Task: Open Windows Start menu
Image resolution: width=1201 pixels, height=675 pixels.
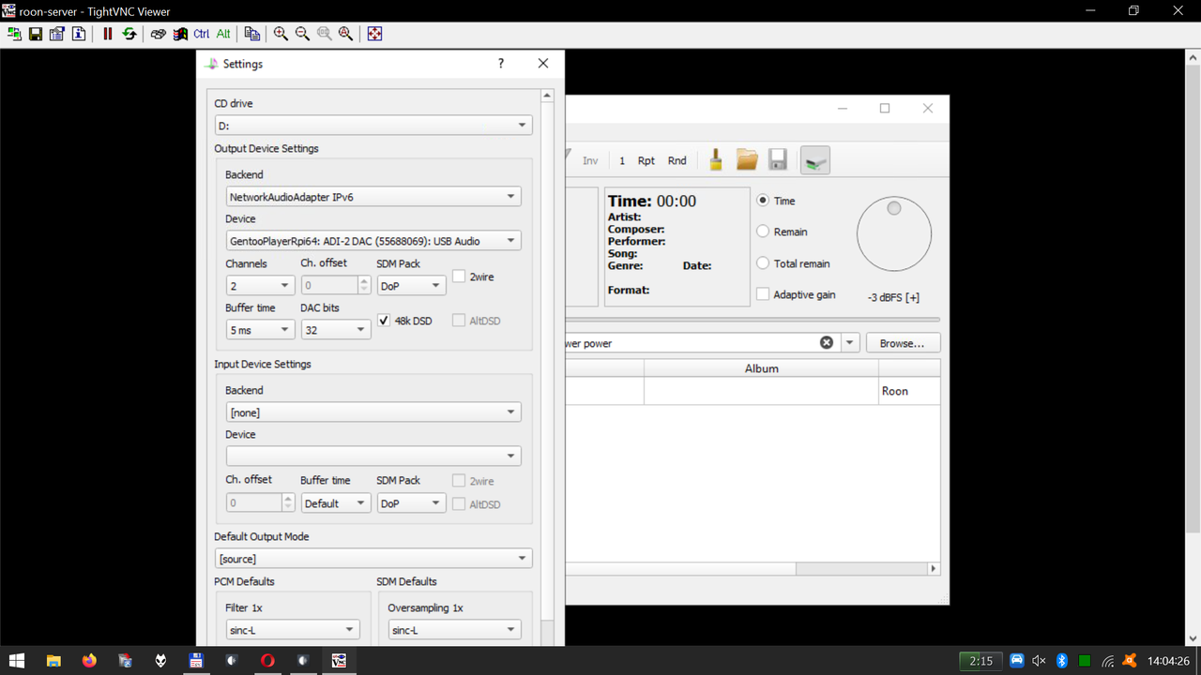Action: (x=18, y=661)
